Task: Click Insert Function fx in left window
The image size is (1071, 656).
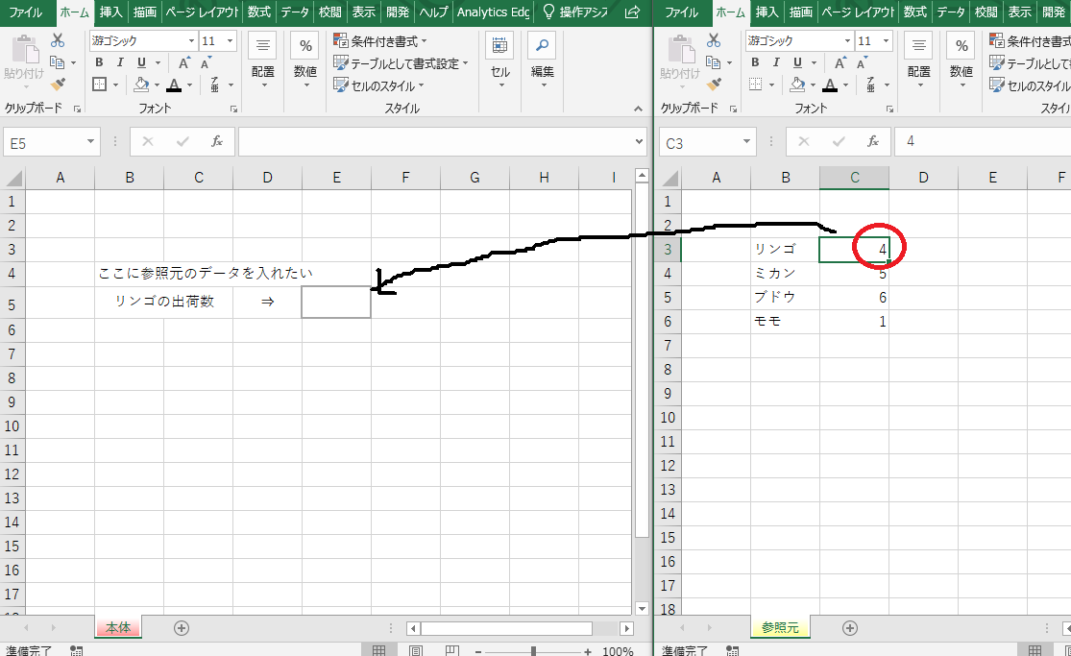Action: (216, 141)
